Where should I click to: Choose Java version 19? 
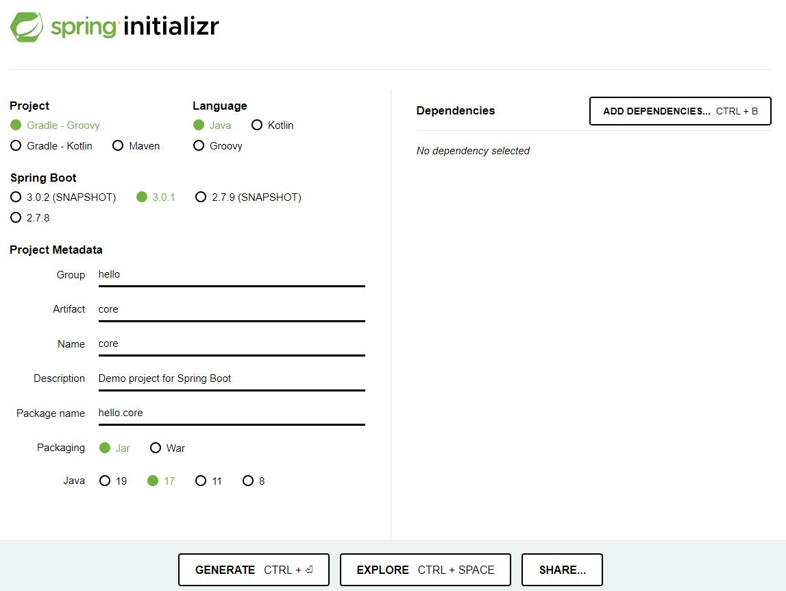click(113, 481)
